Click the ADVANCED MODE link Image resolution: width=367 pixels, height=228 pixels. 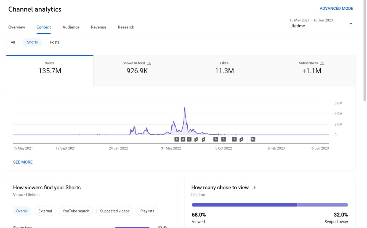pyautogui.click(x=336, y=9)
